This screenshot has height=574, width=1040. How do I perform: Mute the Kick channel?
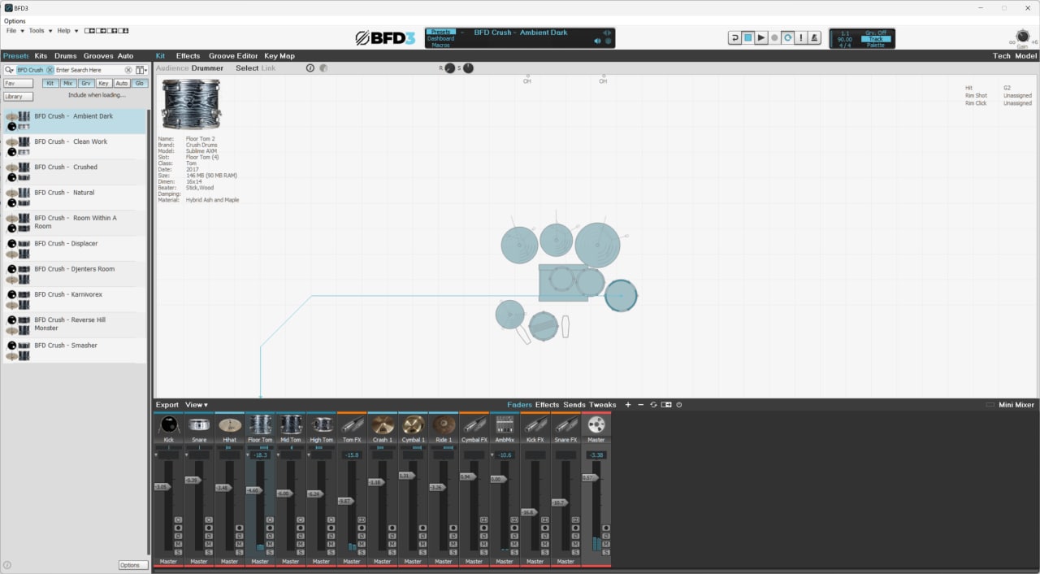[178, 544]
